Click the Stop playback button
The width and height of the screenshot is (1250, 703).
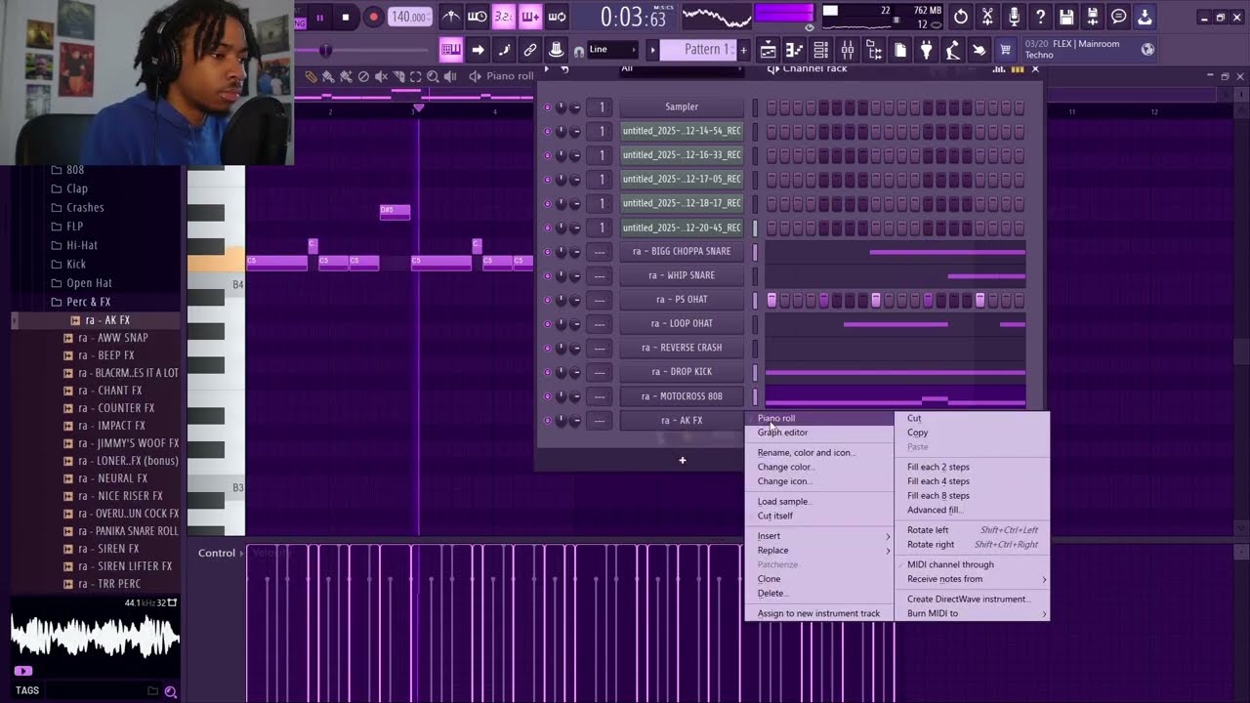pos(345,17)
